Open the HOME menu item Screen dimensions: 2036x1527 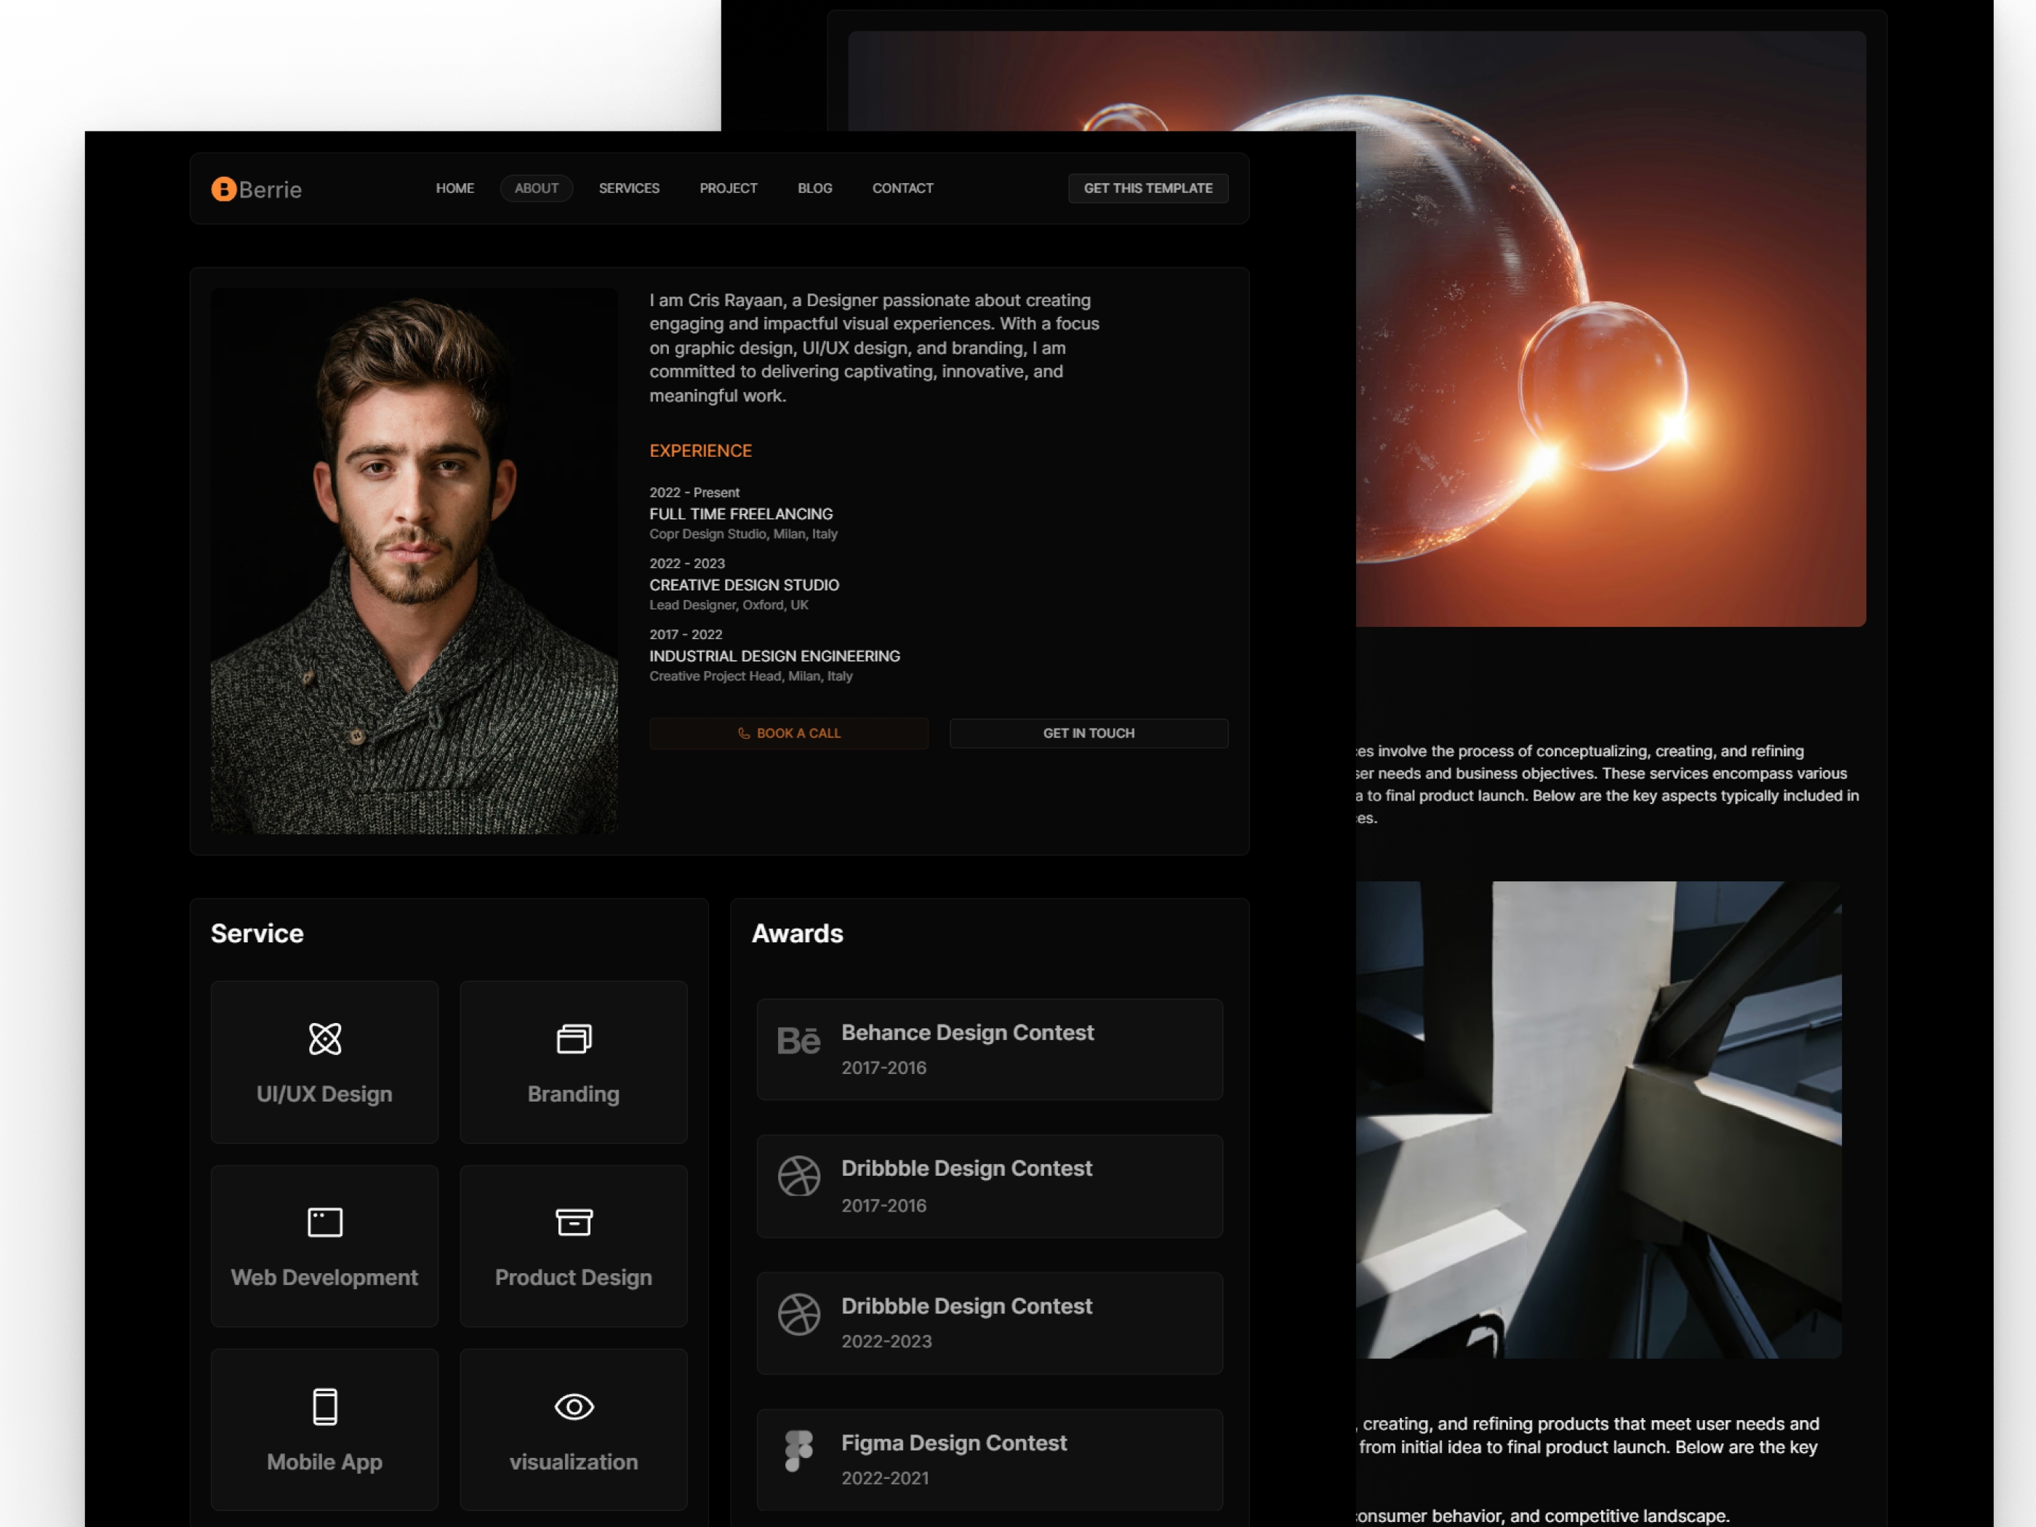455,188
